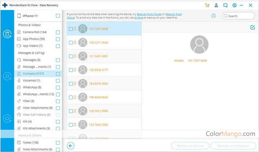Viewport: 259px width, 152px height.
Task: Select the iCloud recovery sidebar icon
Action: tap(7, 118)
